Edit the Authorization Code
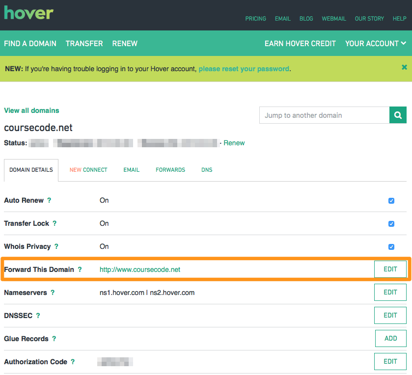 pos(390,362)
